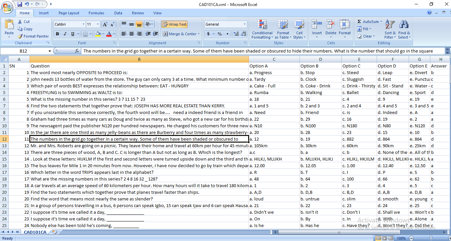The image size is (451, 241).
Task: Toggle Wrap Text for the cell
Action: (x=175, y=24)
